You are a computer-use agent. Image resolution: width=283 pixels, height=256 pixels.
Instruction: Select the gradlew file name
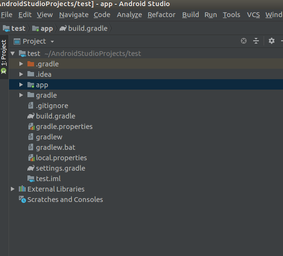click(49, 137)
